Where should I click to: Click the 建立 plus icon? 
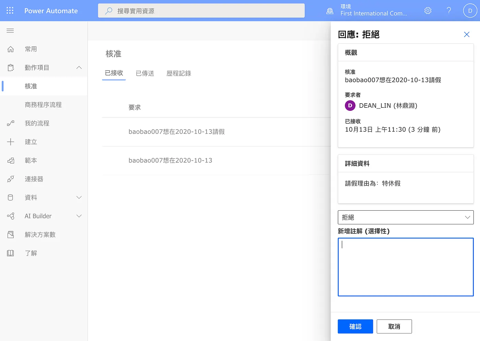pos(11,142)
